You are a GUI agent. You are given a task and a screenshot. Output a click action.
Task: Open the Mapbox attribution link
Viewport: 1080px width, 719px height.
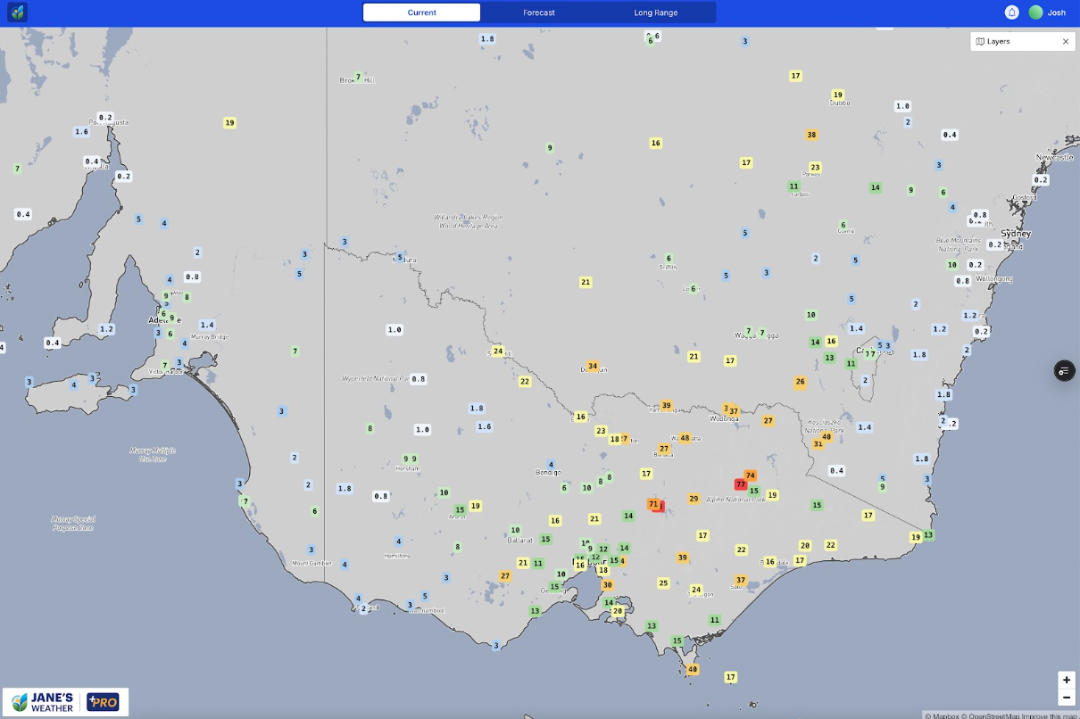click(941, 715)
